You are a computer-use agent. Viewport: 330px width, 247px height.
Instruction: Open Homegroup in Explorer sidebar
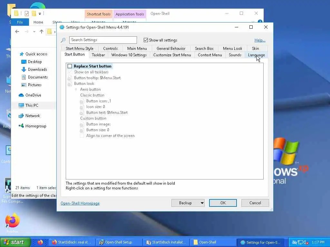pyautogui.click(x=35, y=126)
